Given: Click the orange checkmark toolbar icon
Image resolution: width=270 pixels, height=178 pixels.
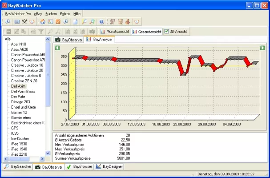Looking at the screenshot, I should [x=58, y=21].
